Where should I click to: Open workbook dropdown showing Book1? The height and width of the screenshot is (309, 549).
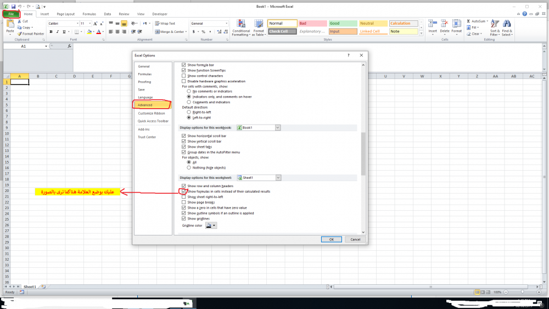pos(278,128)
